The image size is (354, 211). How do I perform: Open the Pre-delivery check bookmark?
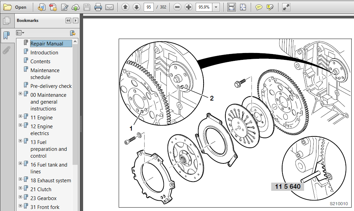tap(51, 86)
